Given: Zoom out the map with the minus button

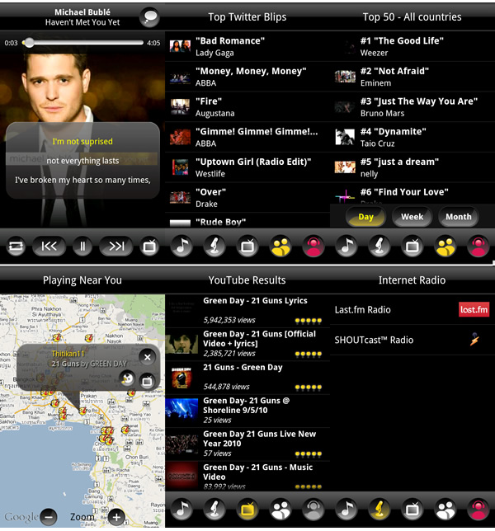Looking at the screenshot, I should coord(49,517).
